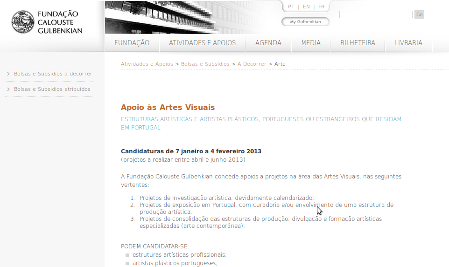The width and height of the screenshot is (449, 267).
Task: Open the Atividades e Apoios menu
Action: (202, 43)
